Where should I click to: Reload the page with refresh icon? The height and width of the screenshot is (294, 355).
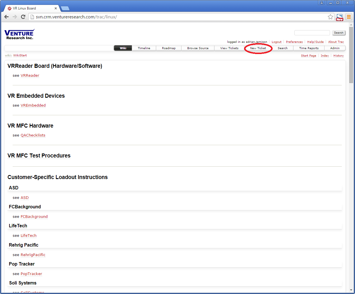23,17
